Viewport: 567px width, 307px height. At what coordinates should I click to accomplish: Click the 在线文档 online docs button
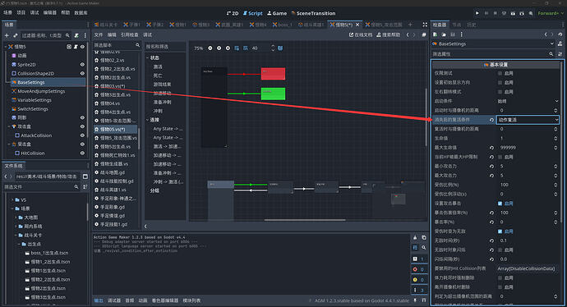tap(361, 34)
